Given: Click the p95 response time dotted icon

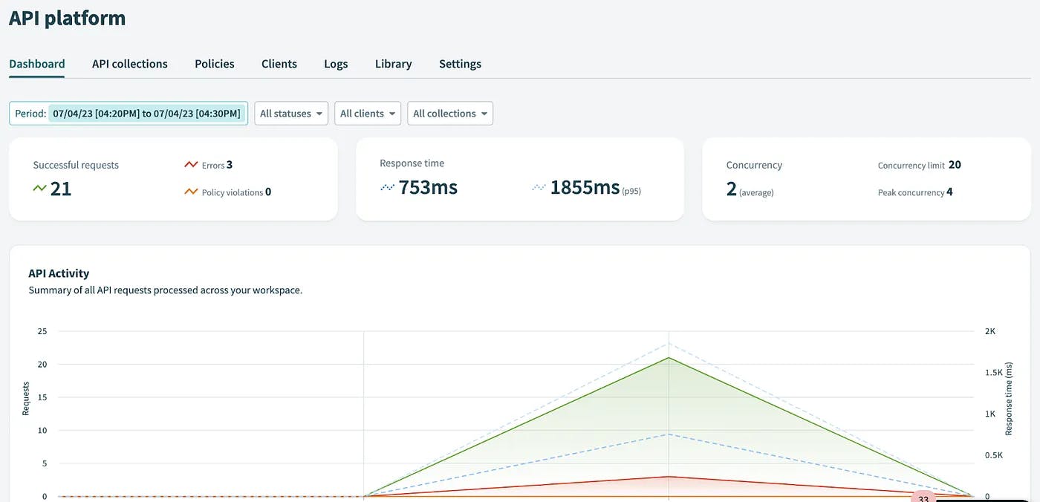Looking at the screenshot, I should coord(539,189).
